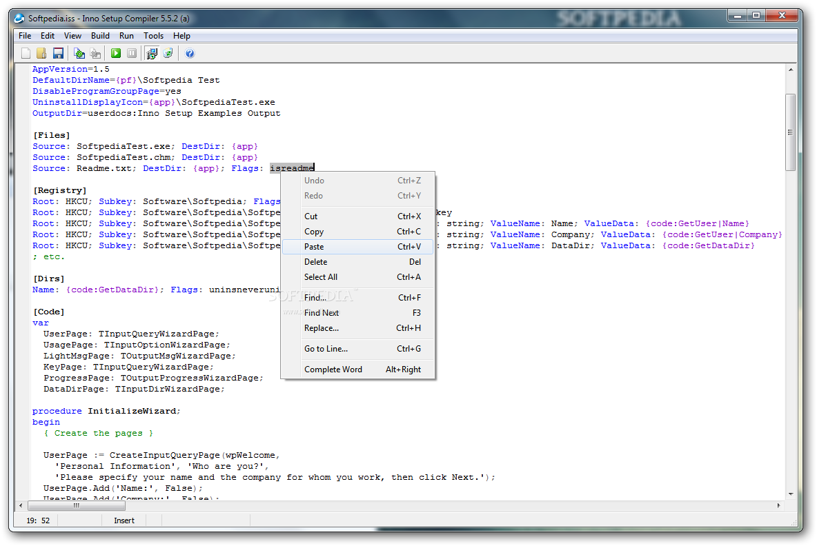Screen dimensions: 817x546
Task: Click the 'Insert' status bar indicator
Action: (124, 520)
